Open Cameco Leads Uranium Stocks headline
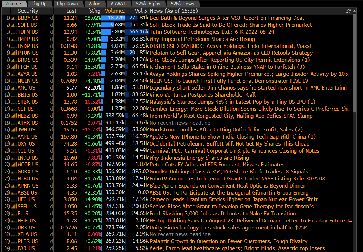 pos(233,199)
